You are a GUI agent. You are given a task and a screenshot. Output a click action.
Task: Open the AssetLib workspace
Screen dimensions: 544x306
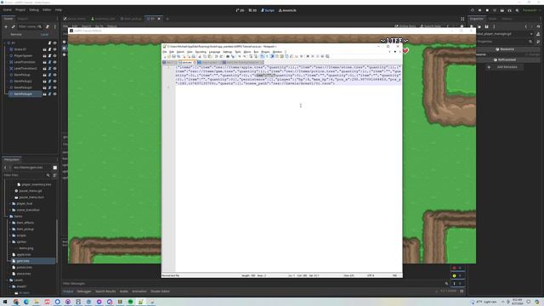[x=287, y=10]
